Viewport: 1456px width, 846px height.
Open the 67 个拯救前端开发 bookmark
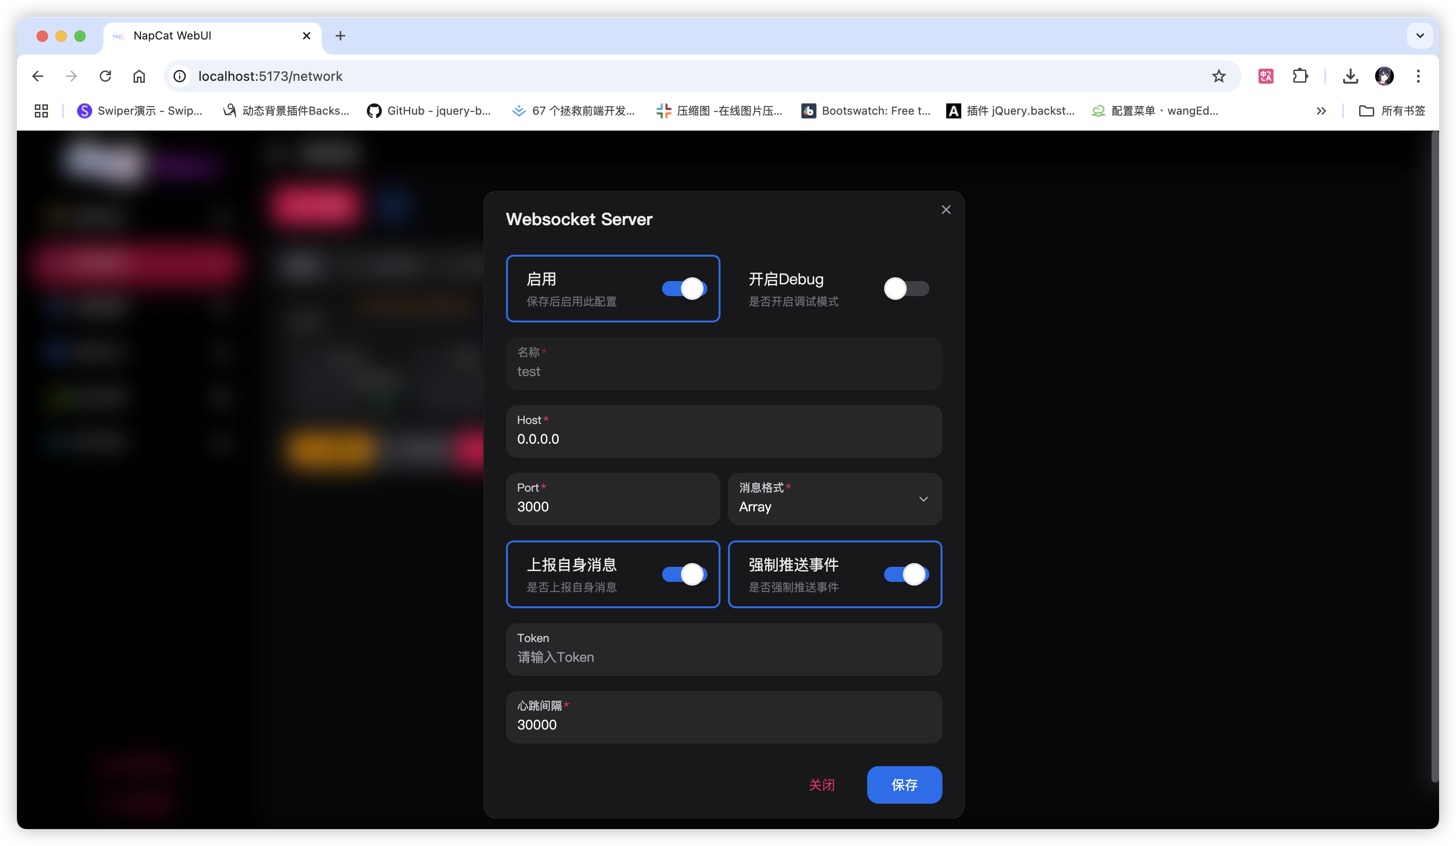573,111
